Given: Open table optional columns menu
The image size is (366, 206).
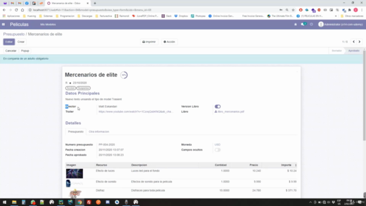Looking at the screenshot, I should pos(296,165).
